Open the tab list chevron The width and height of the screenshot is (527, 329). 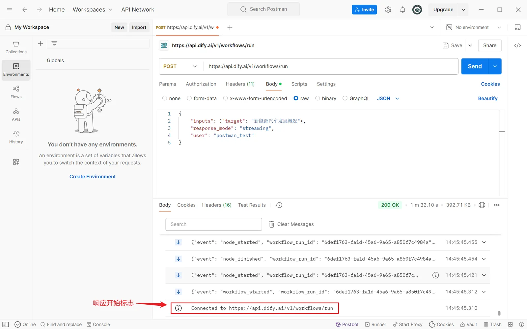pyautogui.click(x=432, y=27)
